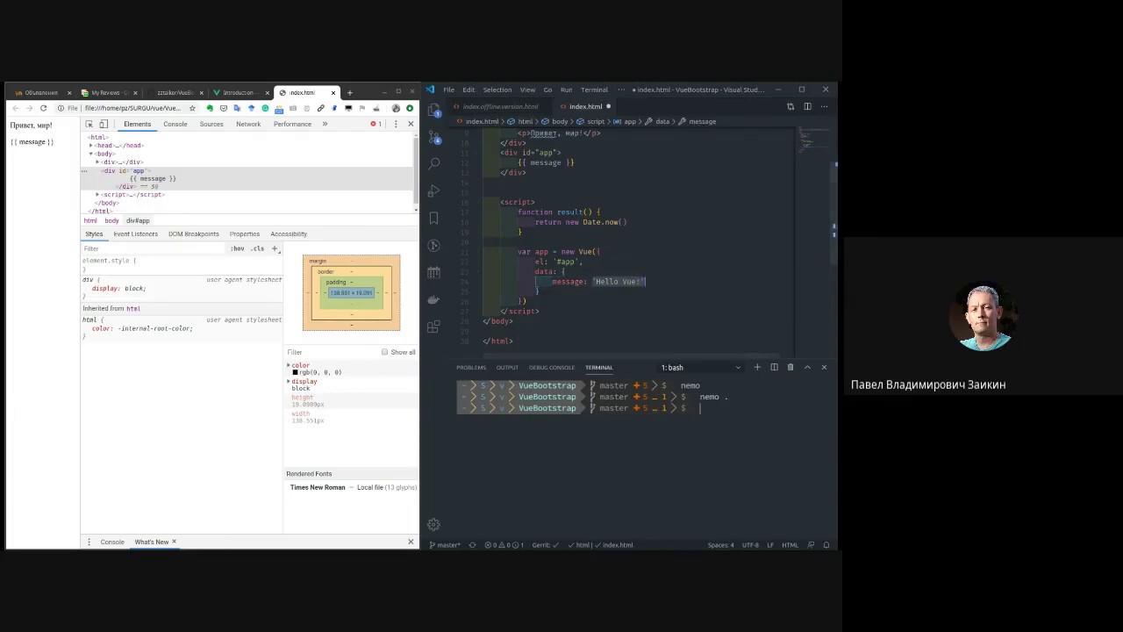Click the master branch in the status bar

pos(445,545)
